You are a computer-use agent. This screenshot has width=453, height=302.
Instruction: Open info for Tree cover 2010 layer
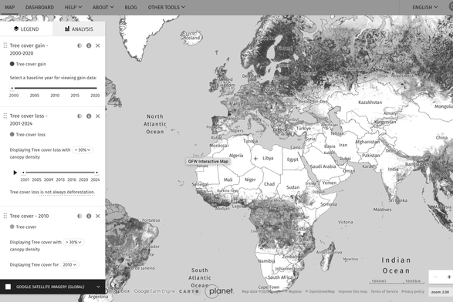(89, 216)
